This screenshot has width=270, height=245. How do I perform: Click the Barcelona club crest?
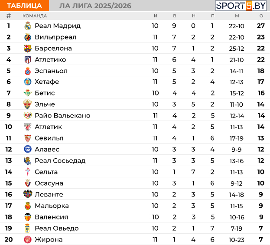(28, 48)
